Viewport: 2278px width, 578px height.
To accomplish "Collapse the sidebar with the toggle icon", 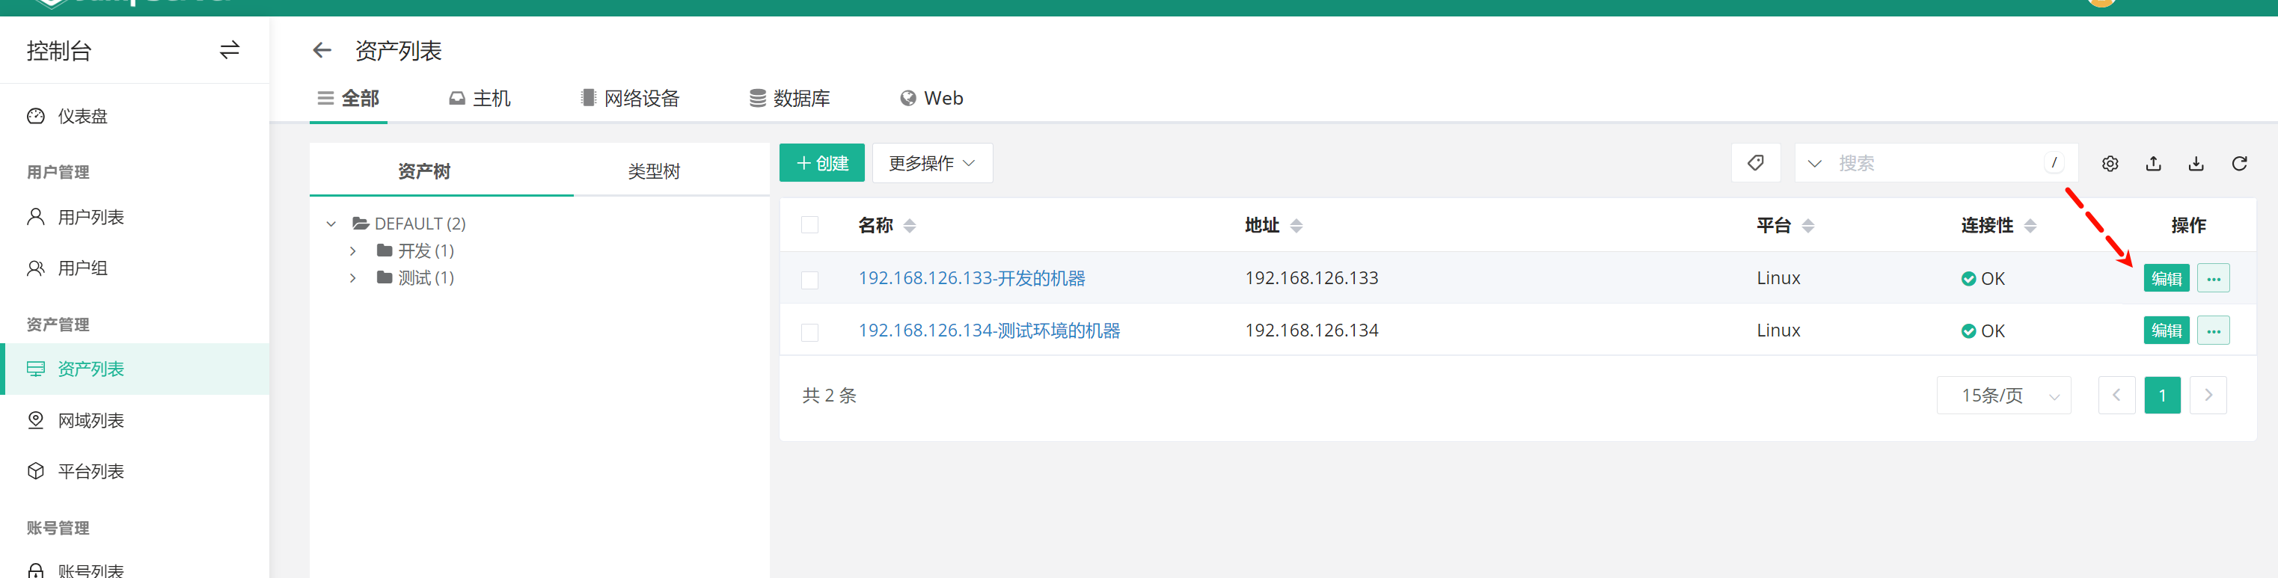I will tap(229, 50).
